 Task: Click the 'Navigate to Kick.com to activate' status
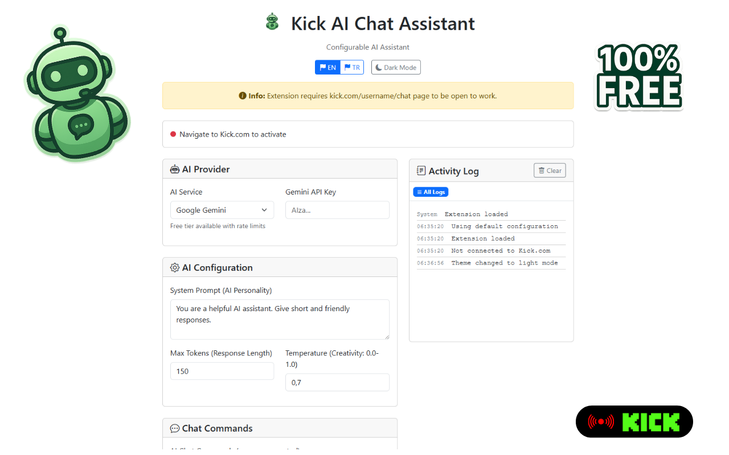click(x=232, y=134)
